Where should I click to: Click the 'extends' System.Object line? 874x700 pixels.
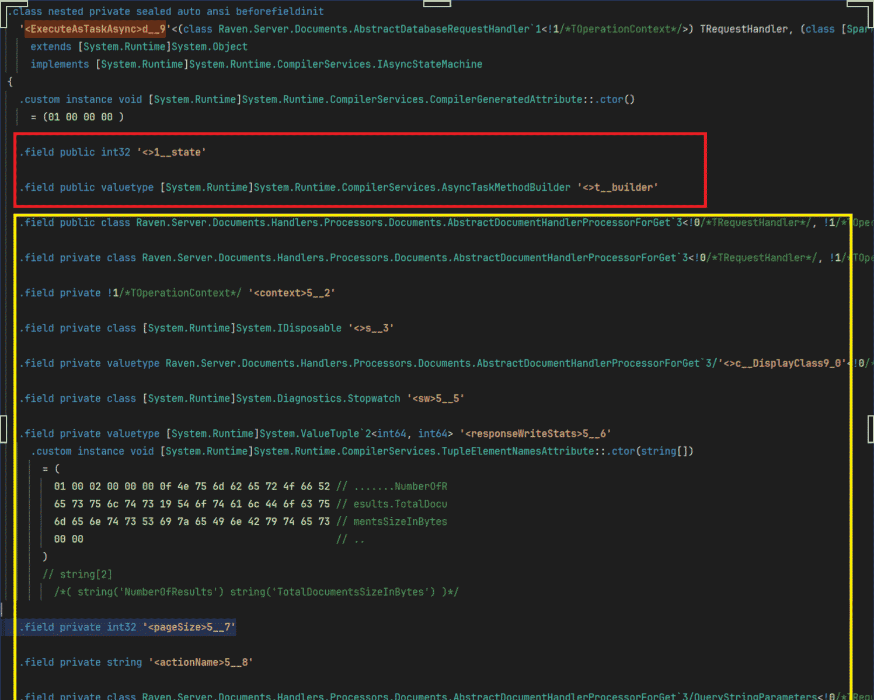click(x=139, y=47)
